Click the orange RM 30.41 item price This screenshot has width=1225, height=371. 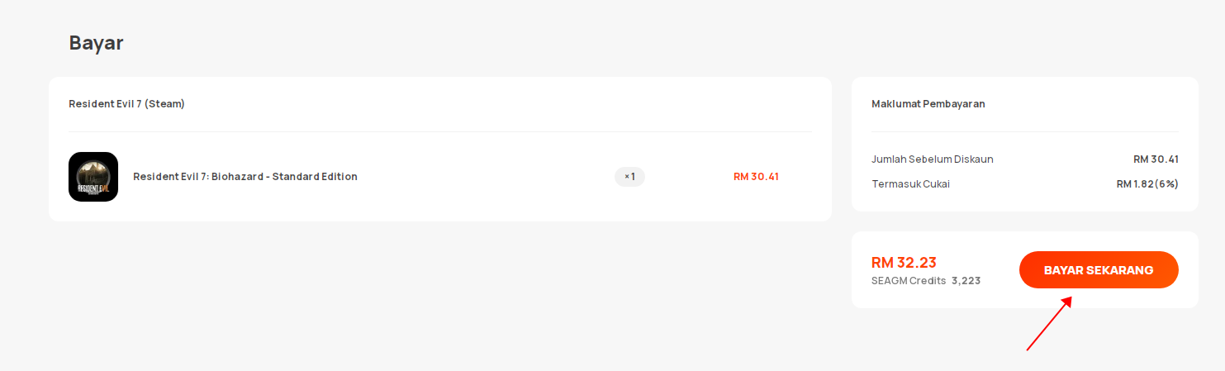click(x=756, y=177)
